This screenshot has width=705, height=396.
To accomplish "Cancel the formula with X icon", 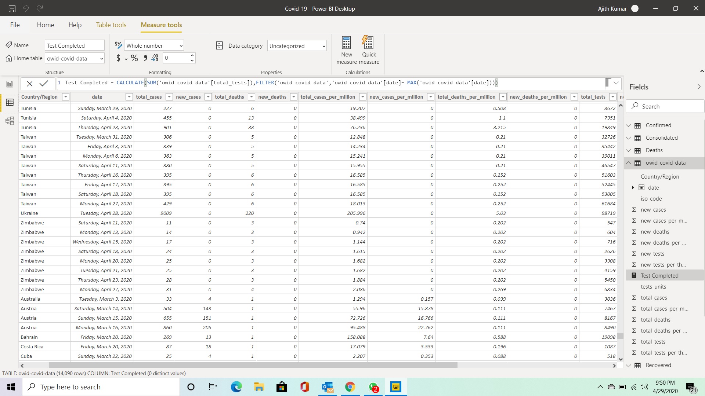I will (x=30, y=84).
